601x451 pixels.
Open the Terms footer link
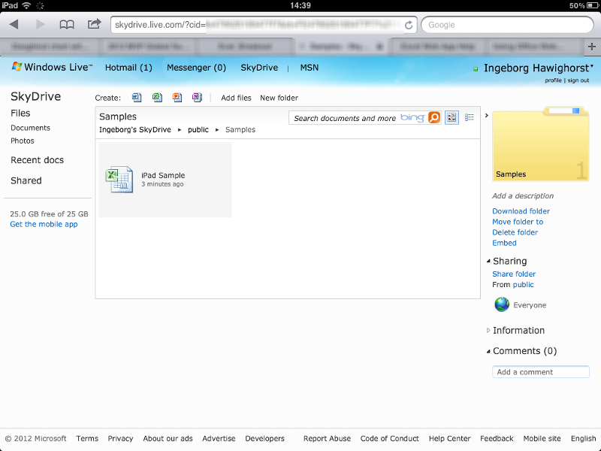tap(87, 438)
